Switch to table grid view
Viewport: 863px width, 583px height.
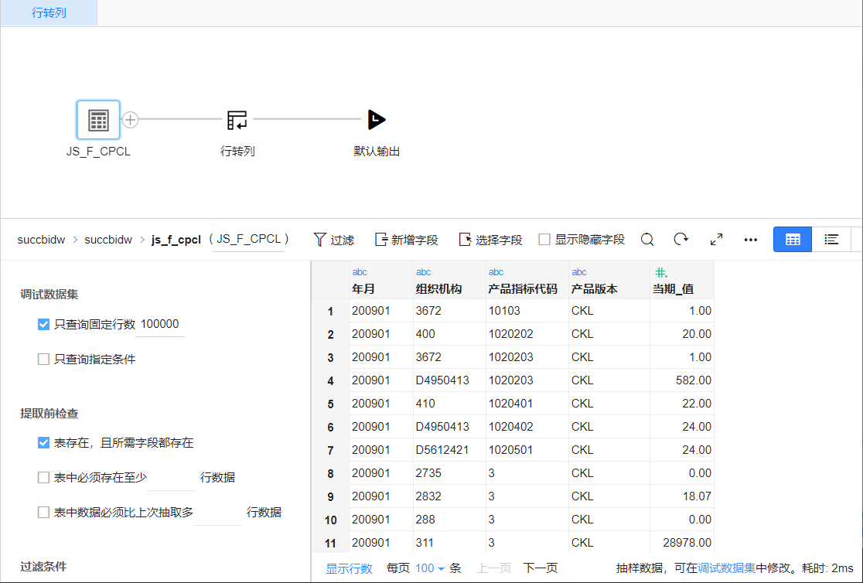point(793,240)
